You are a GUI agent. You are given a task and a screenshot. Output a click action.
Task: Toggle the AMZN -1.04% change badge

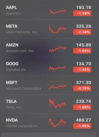coord(82,51)
